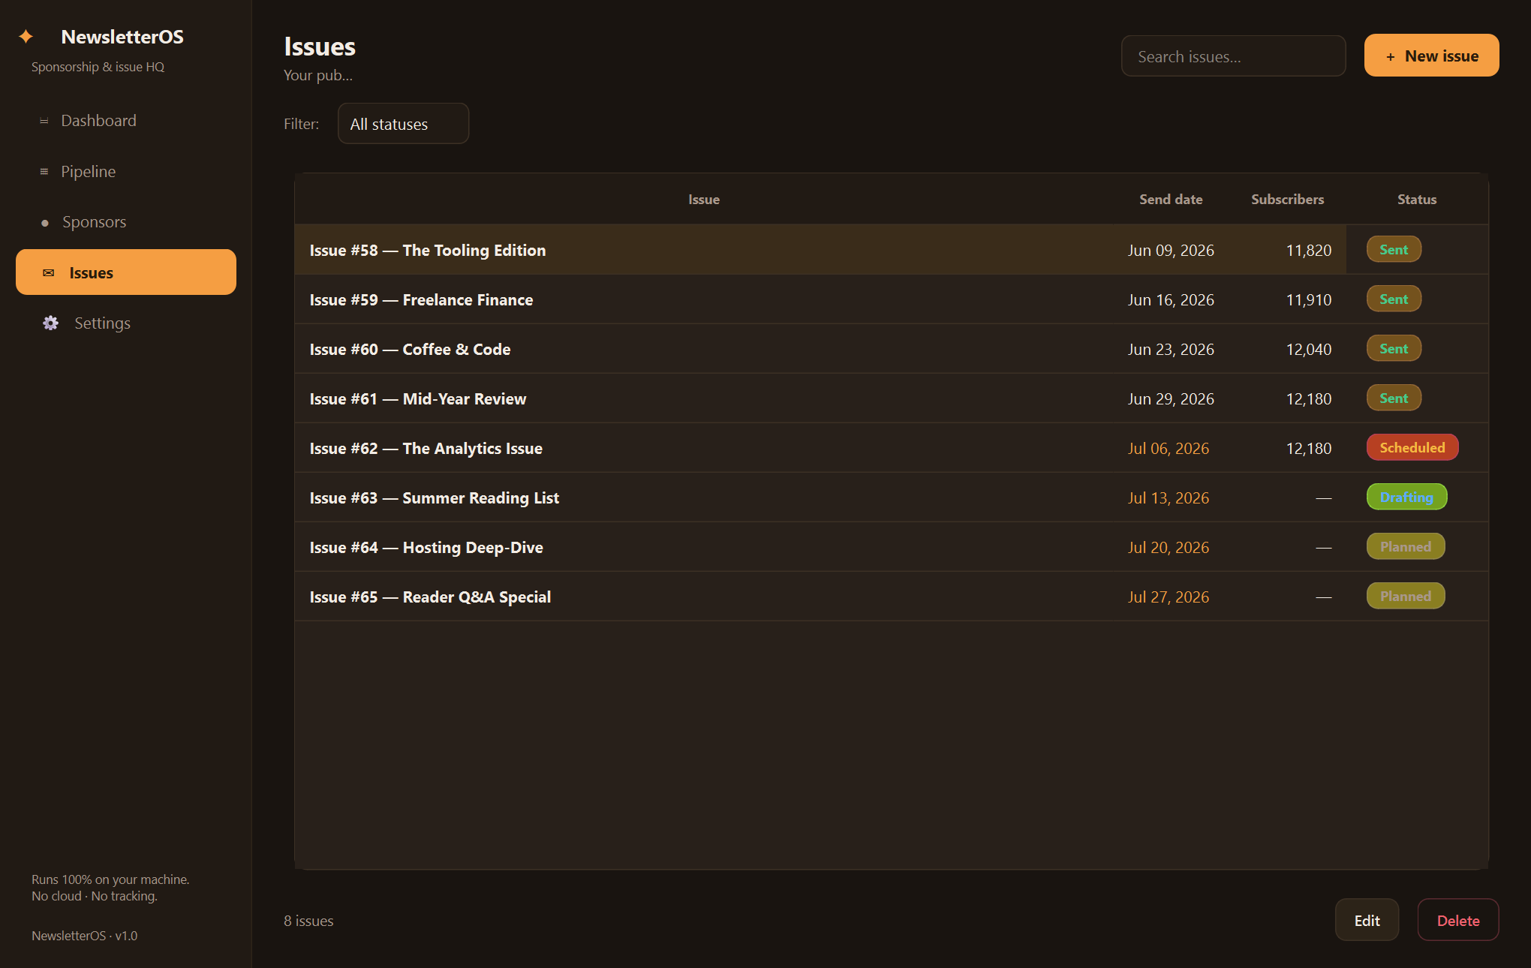Click the Sent badge for Issue #59
1531x968 pixels.
pyautogui.click(x=1394, y=299)
